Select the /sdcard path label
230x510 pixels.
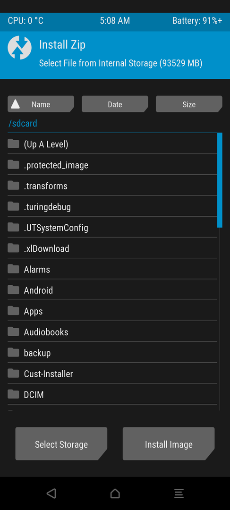coord(23,124)
